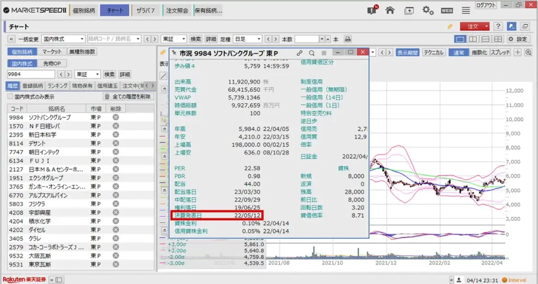
Task: Delete ソフトバンクグループ row from history
Action: coord(116,118)
